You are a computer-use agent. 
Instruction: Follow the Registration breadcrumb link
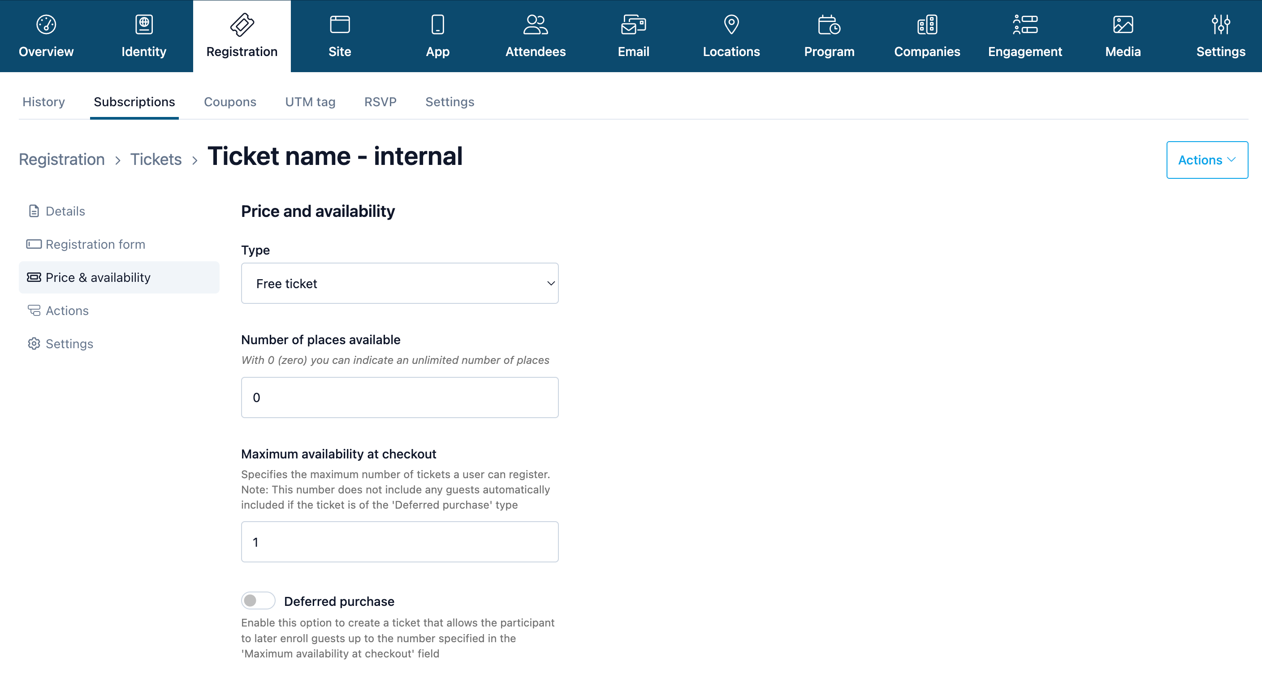62,159
